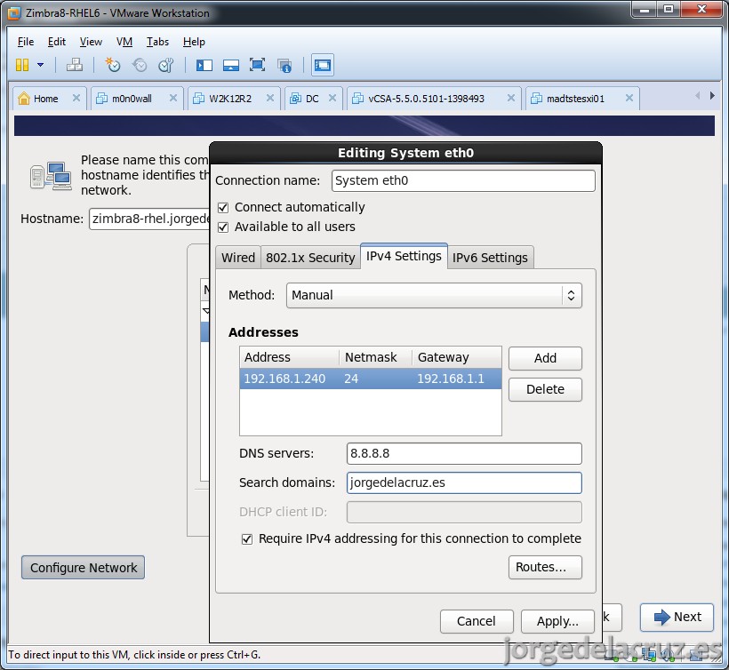Click the m0n0wall tab VM icon

pos(101,98)
